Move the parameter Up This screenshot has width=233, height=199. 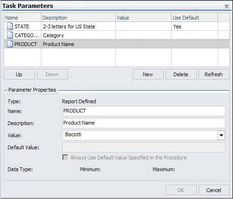(19, 74)
